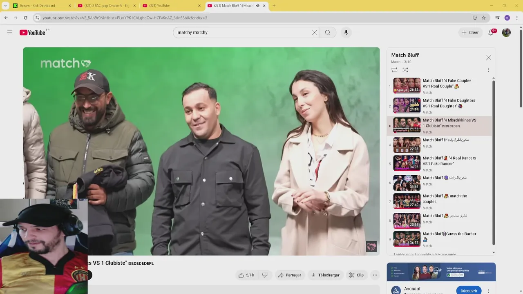523x294 pixels.
Task: Click the video player to pause
Action: [201, 151]
